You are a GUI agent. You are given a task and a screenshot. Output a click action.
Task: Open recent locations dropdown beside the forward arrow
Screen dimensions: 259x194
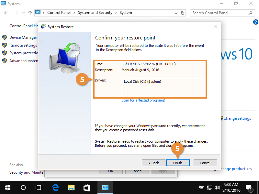(x=23, y=13)
